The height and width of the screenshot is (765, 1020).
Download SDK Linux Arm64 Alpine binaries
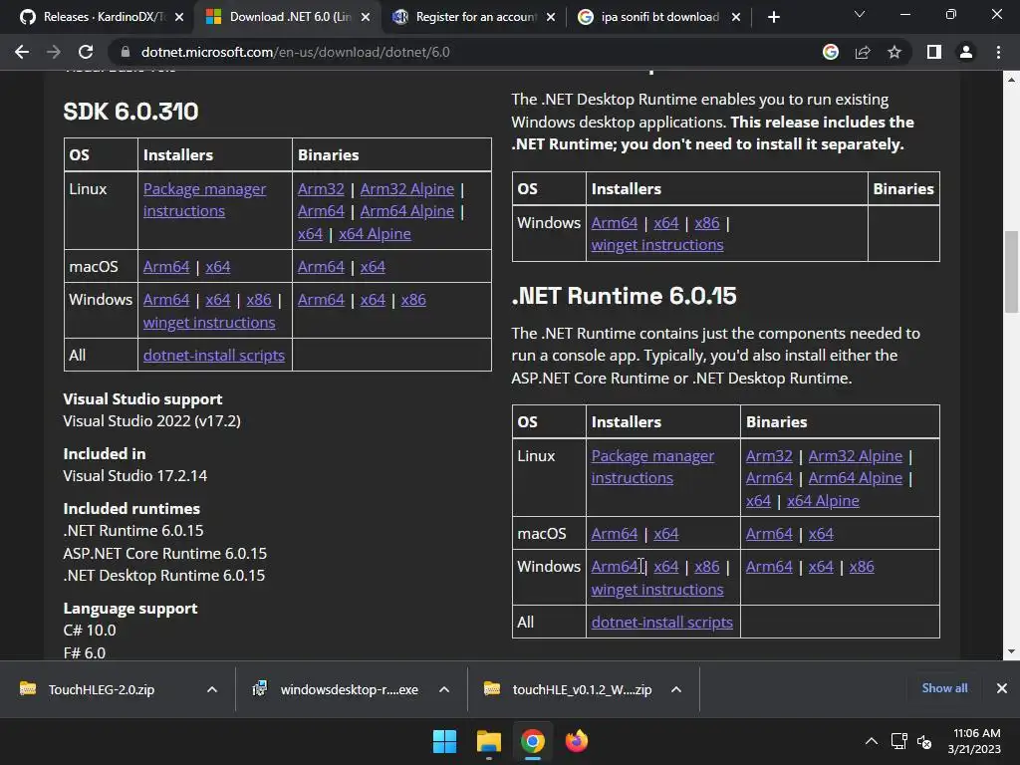[407, 211]
